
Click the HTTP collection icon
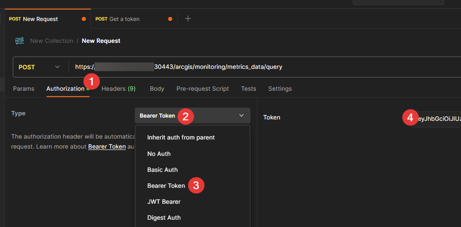click(20, 41)
